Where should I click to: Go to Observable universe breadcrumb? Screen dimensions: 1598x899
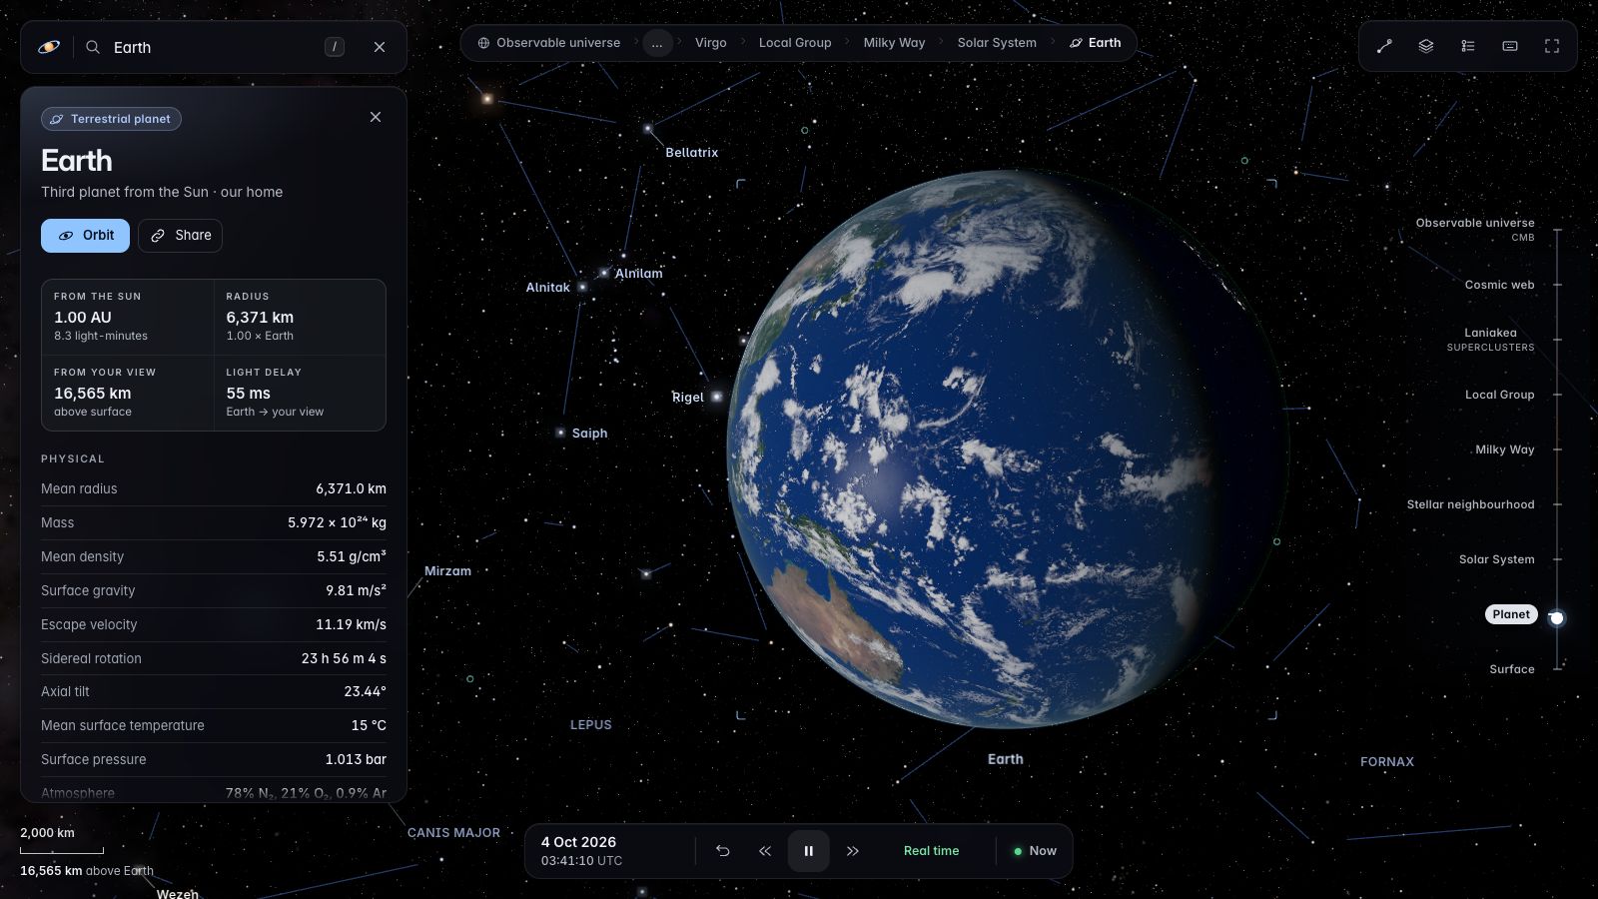click(549, 43)
